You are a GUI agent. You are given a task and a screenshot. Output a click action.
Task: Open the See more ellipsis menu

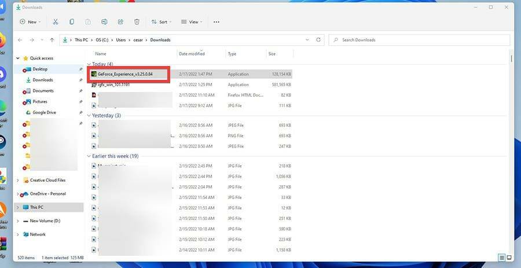(217, 22)
